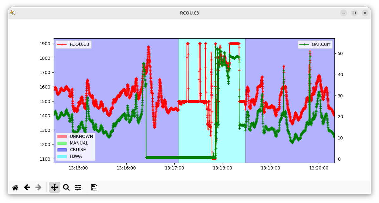Open the configure subplots sliders dialog
This screenshot has height=203, width=379.
[78, 188]
